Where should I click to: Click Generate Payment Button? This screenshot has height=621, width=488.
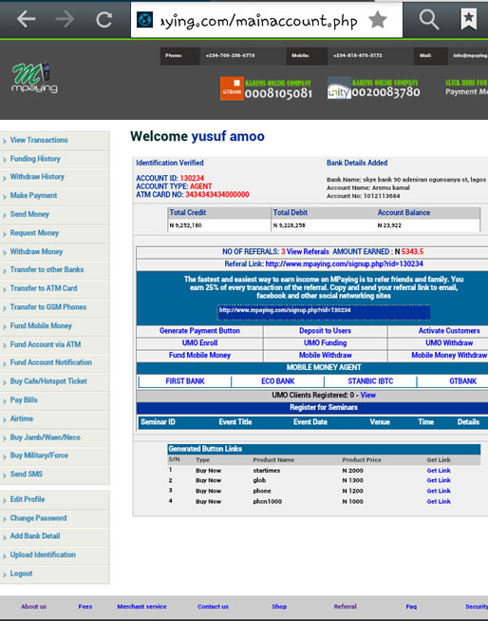point(199,331)
